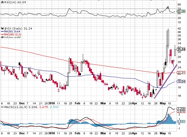This screenshot has width=187, height=137.
Task: Click the blue MA(50) legend line
Action: [2, 31]
